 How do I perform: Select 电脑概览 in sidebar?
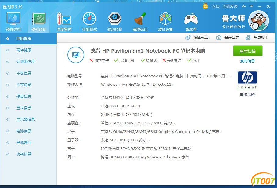28,38
